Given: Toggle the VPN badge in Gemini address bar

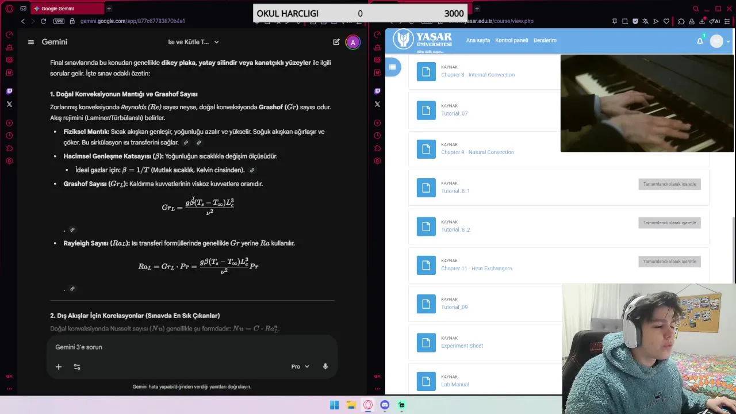Looking at the screenshot, I should coord(59,21).
